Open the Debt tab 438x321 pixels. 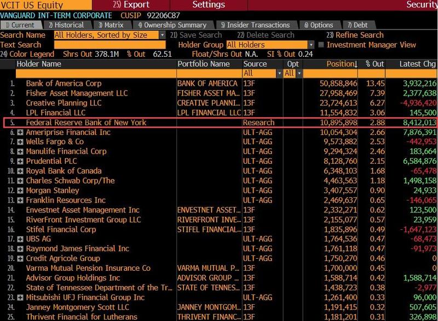[358, 25]
